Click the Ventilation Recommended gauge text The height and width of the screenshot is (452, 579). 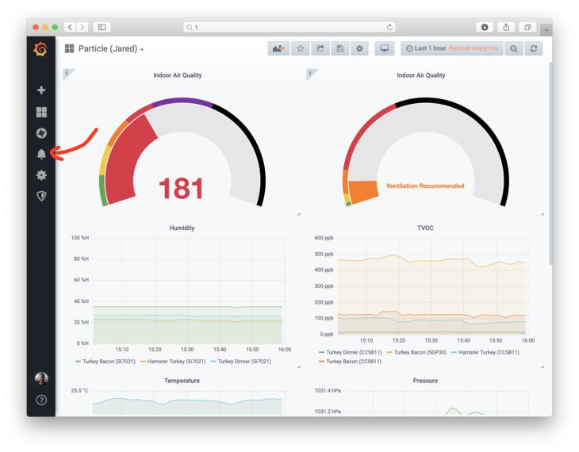pos(425,186)
